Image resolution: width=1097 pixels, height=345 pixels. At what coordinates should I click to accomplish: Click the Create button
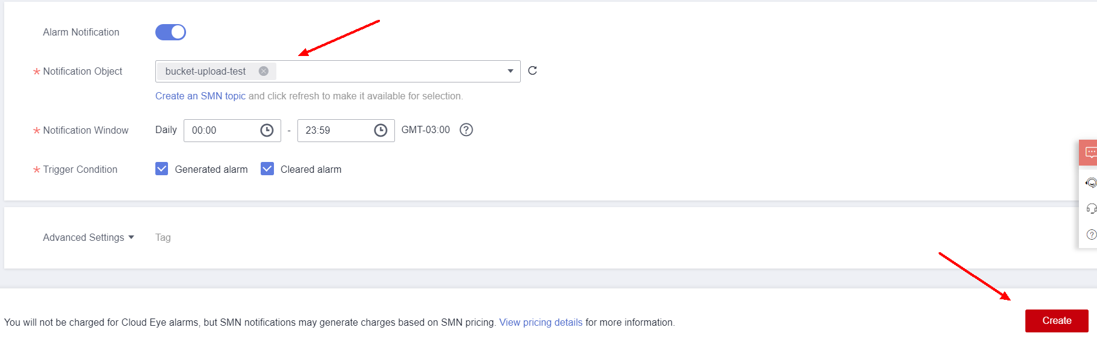1057,321
